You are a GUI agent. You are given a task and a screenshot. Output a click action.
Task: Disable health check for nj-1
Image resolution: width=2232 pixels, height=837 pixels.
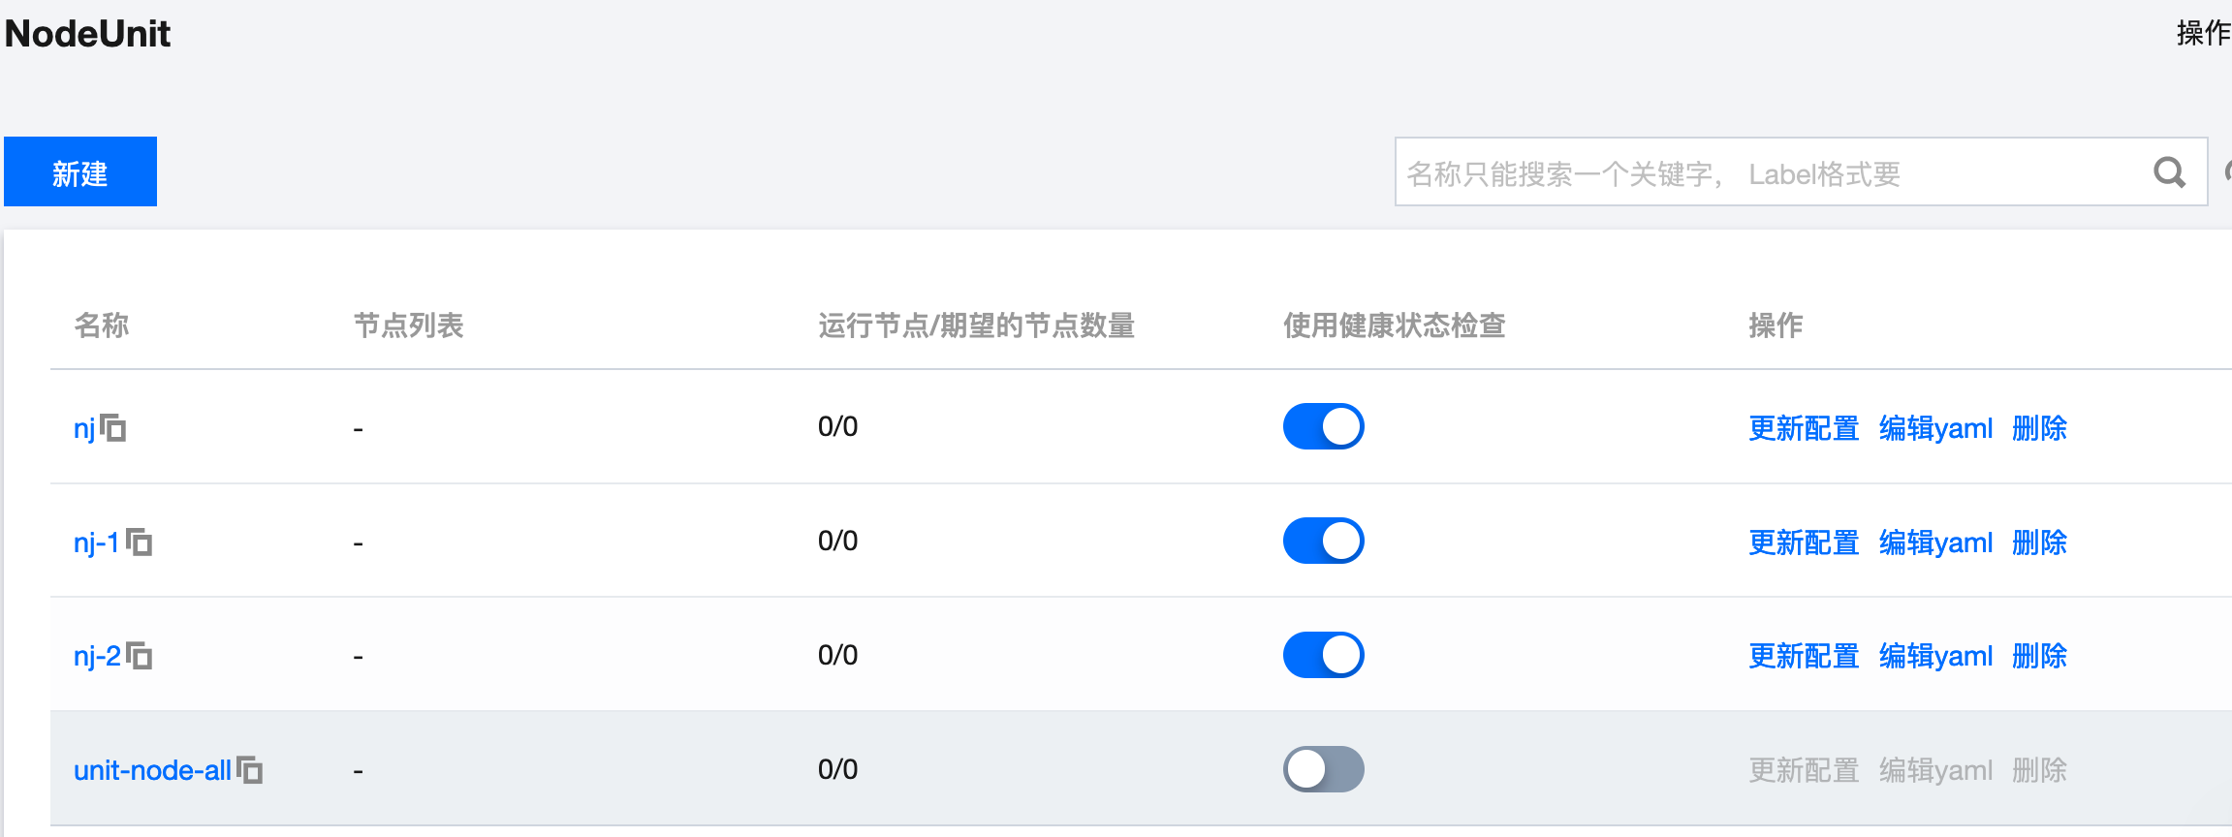(x=1323, y=541)
